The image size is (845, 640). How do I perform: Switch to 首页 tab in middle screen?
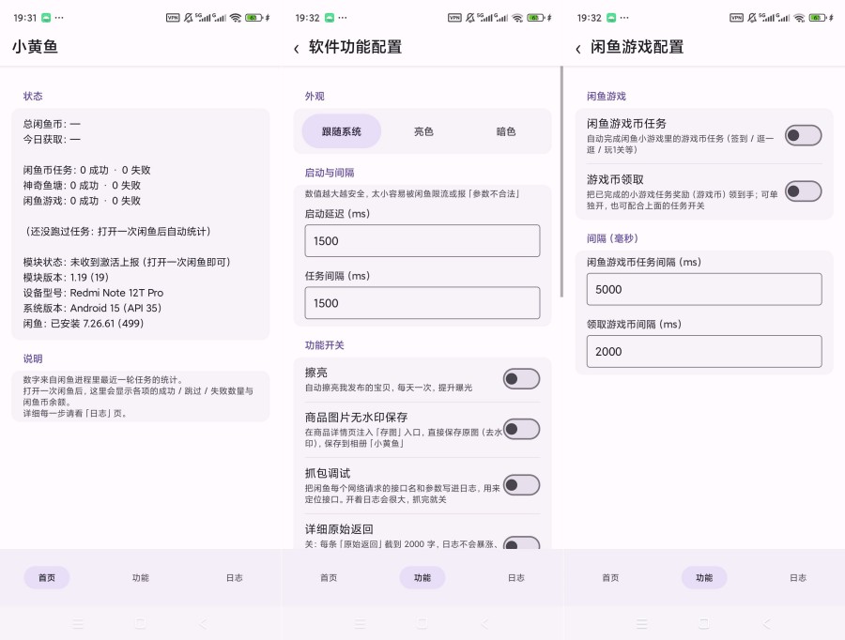(329, 577)
